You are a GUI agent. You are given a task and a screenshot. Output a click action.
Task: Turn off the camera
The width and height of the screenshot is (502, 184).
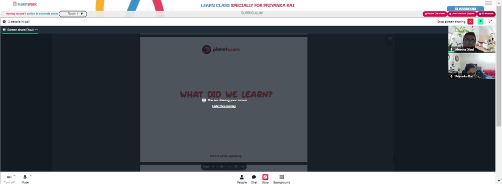pyautogui.click(x=9, y=179)
